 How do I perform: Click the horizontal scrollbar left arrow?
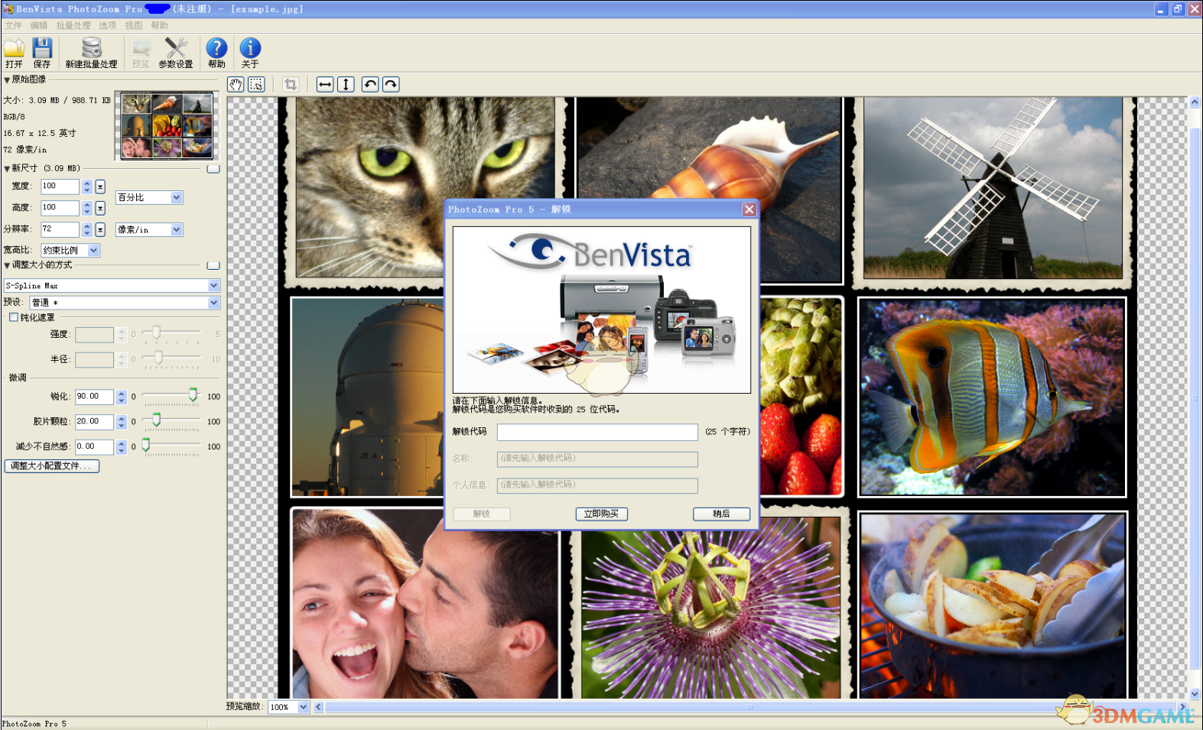pos(318,707)
